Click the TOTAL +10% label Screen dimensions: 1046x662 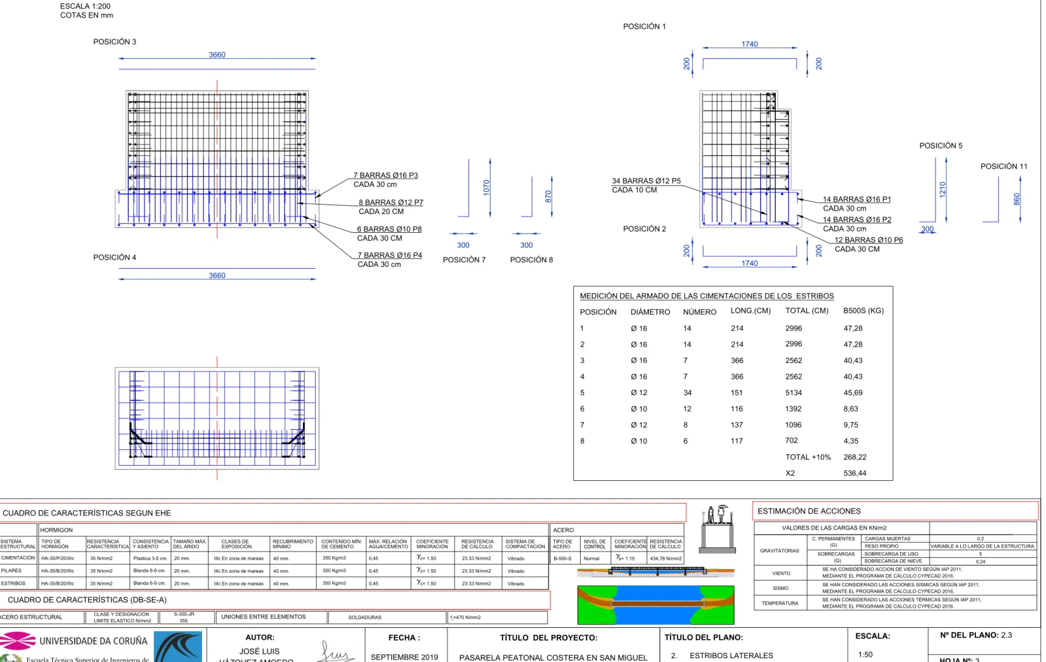808,457
